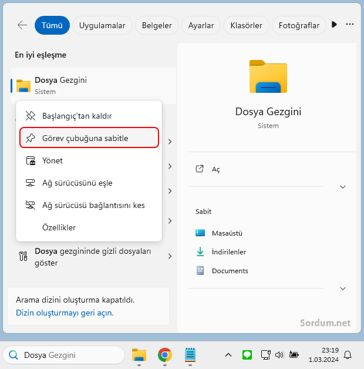Select the Fotoğraflar filter tab
This screenshot has height=369, width=364.
pos(299,25)
